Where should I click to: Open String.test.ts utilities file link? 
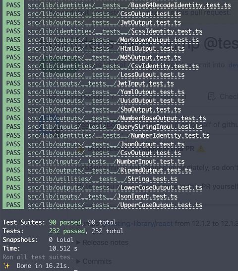(102, 179)
